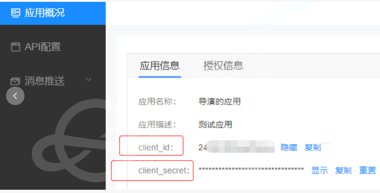Click the 消息推送 envelope icon
380x193 pixels.
[x=15, y=81]
